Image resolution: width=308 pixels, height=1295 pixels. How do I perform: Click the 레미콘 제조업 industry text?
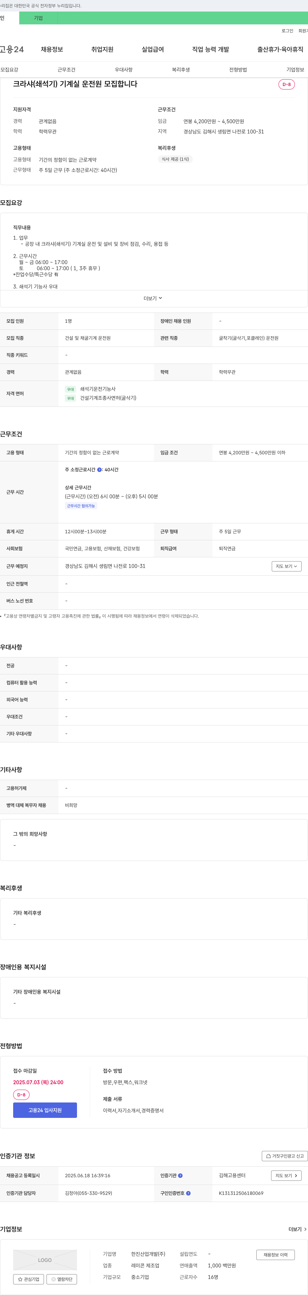coord(145,1265)
